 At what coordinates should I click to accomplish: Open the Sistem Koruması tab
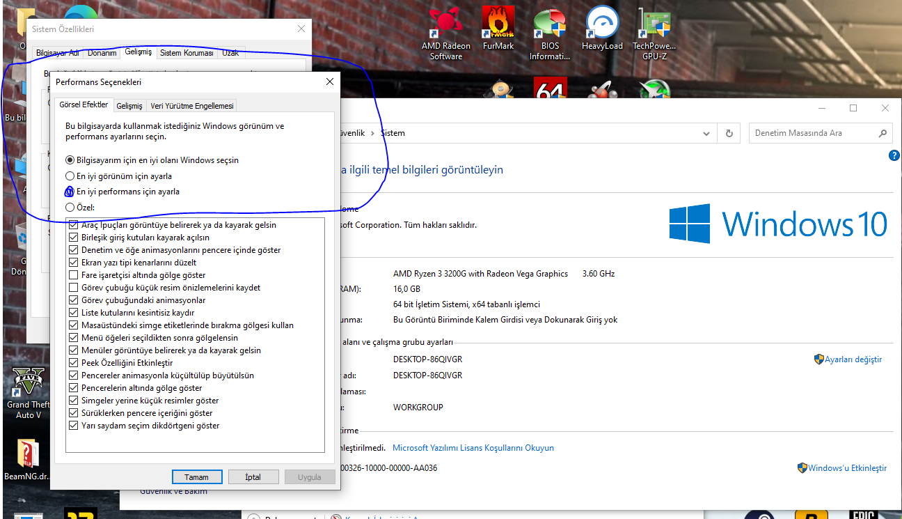click(x=187, y=53)
